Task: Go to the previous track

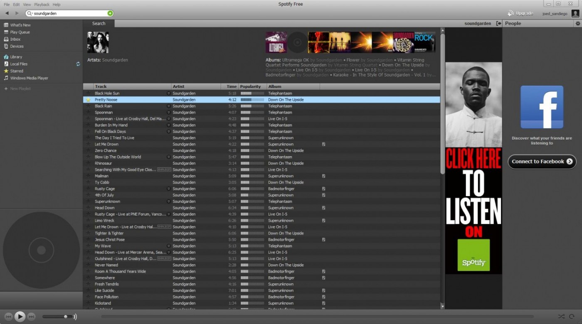Action: (8, 317)
